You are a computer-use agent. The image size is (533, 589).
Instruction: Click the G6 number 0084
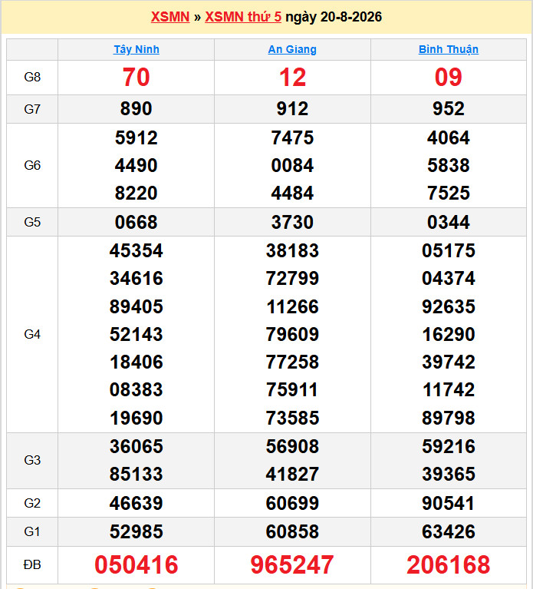pos(292,165)
